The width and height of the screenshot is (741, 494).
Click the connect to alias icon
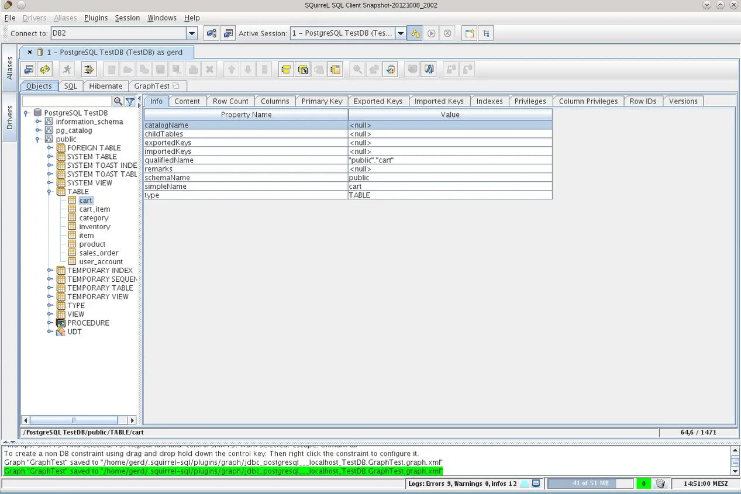point(212,33)
